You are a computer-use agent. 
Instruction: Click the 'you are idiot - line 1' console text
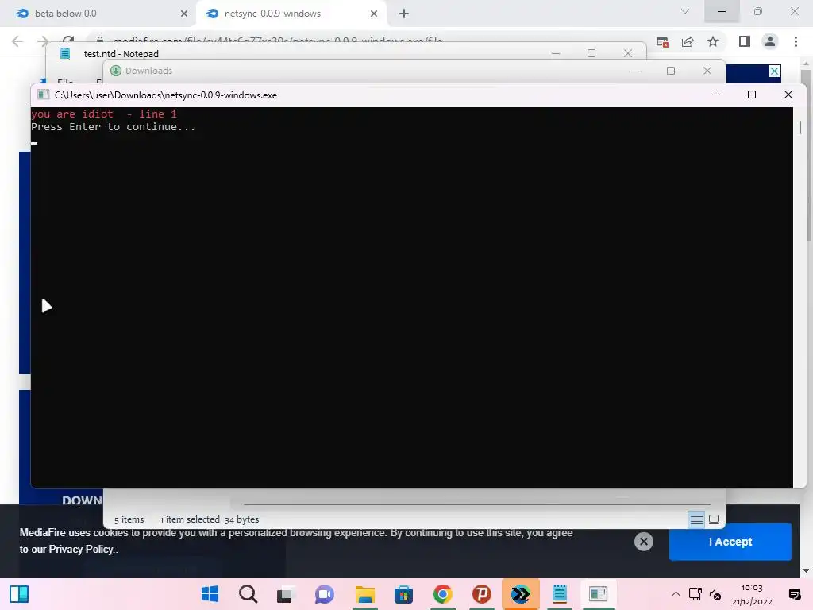[104, 114]
